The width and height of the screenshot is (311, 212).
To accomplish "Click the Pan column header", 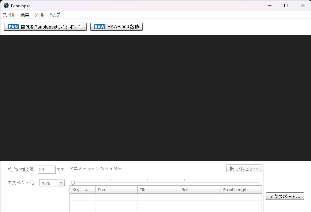I will [116, 190].
